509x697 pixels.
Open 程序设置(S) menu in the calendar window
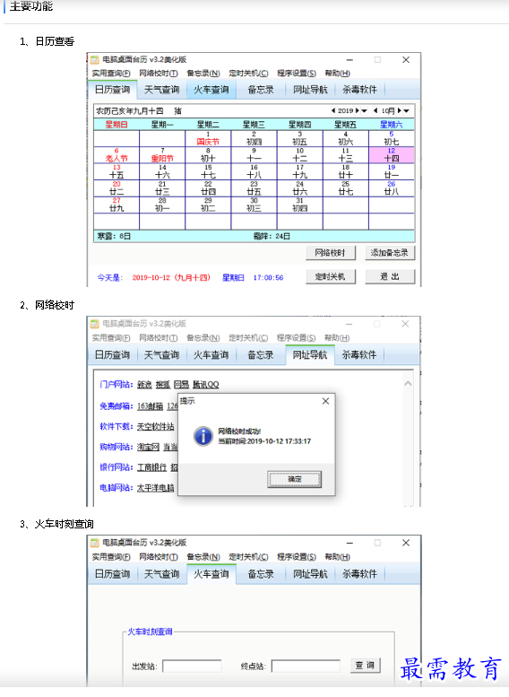click(297, 74)
